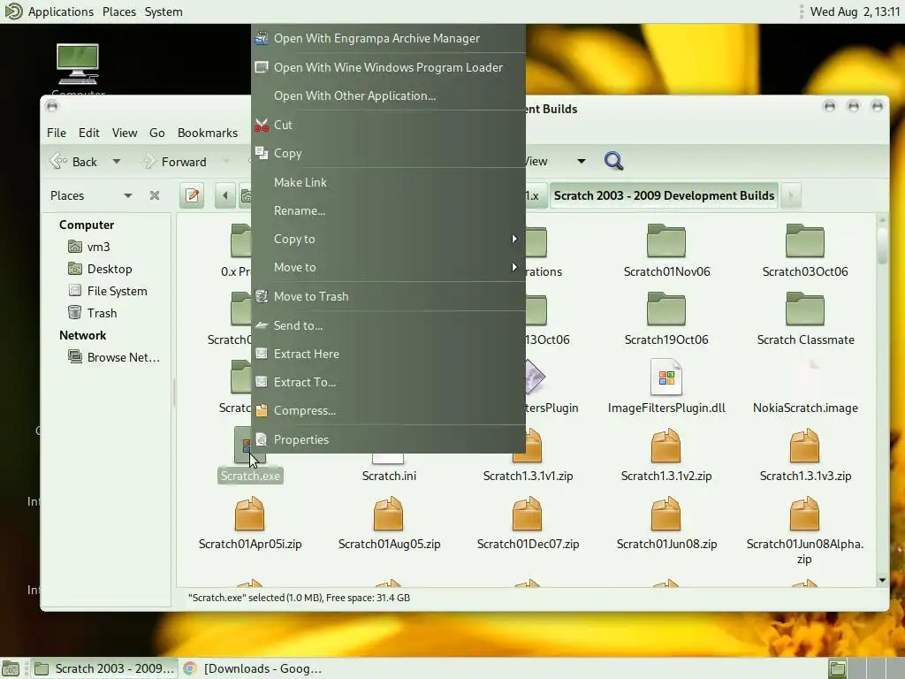Open the System panel menu

164,11
